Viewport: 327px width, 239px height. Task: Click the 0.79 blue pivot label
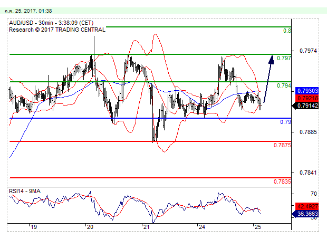point(285,122)
